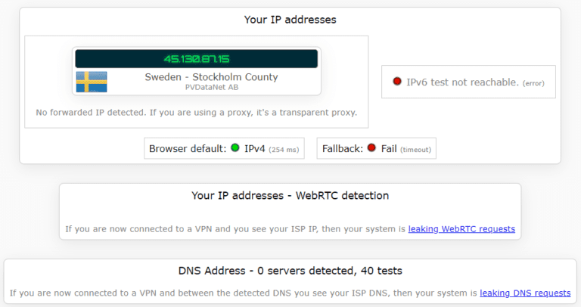The image size is (581, 307).
Task: Click the PVDataNet AB provider name
Action: click(212, 88)
